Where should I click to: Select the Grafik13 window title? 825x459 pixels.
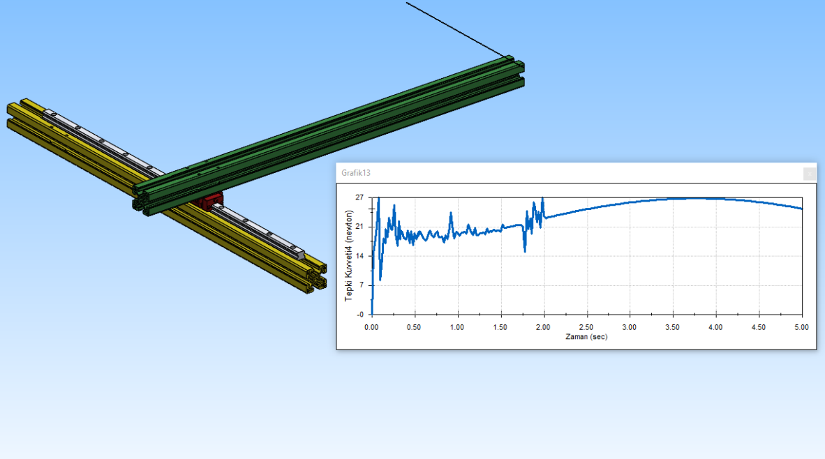coord(356,173)
